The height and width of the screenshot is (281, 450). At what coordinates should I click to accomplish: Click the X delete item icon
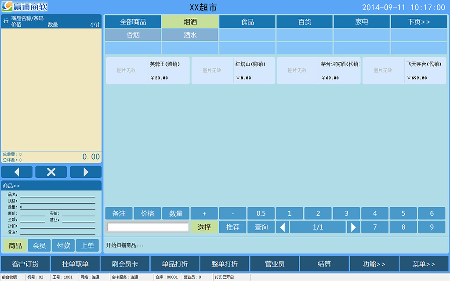51,172
